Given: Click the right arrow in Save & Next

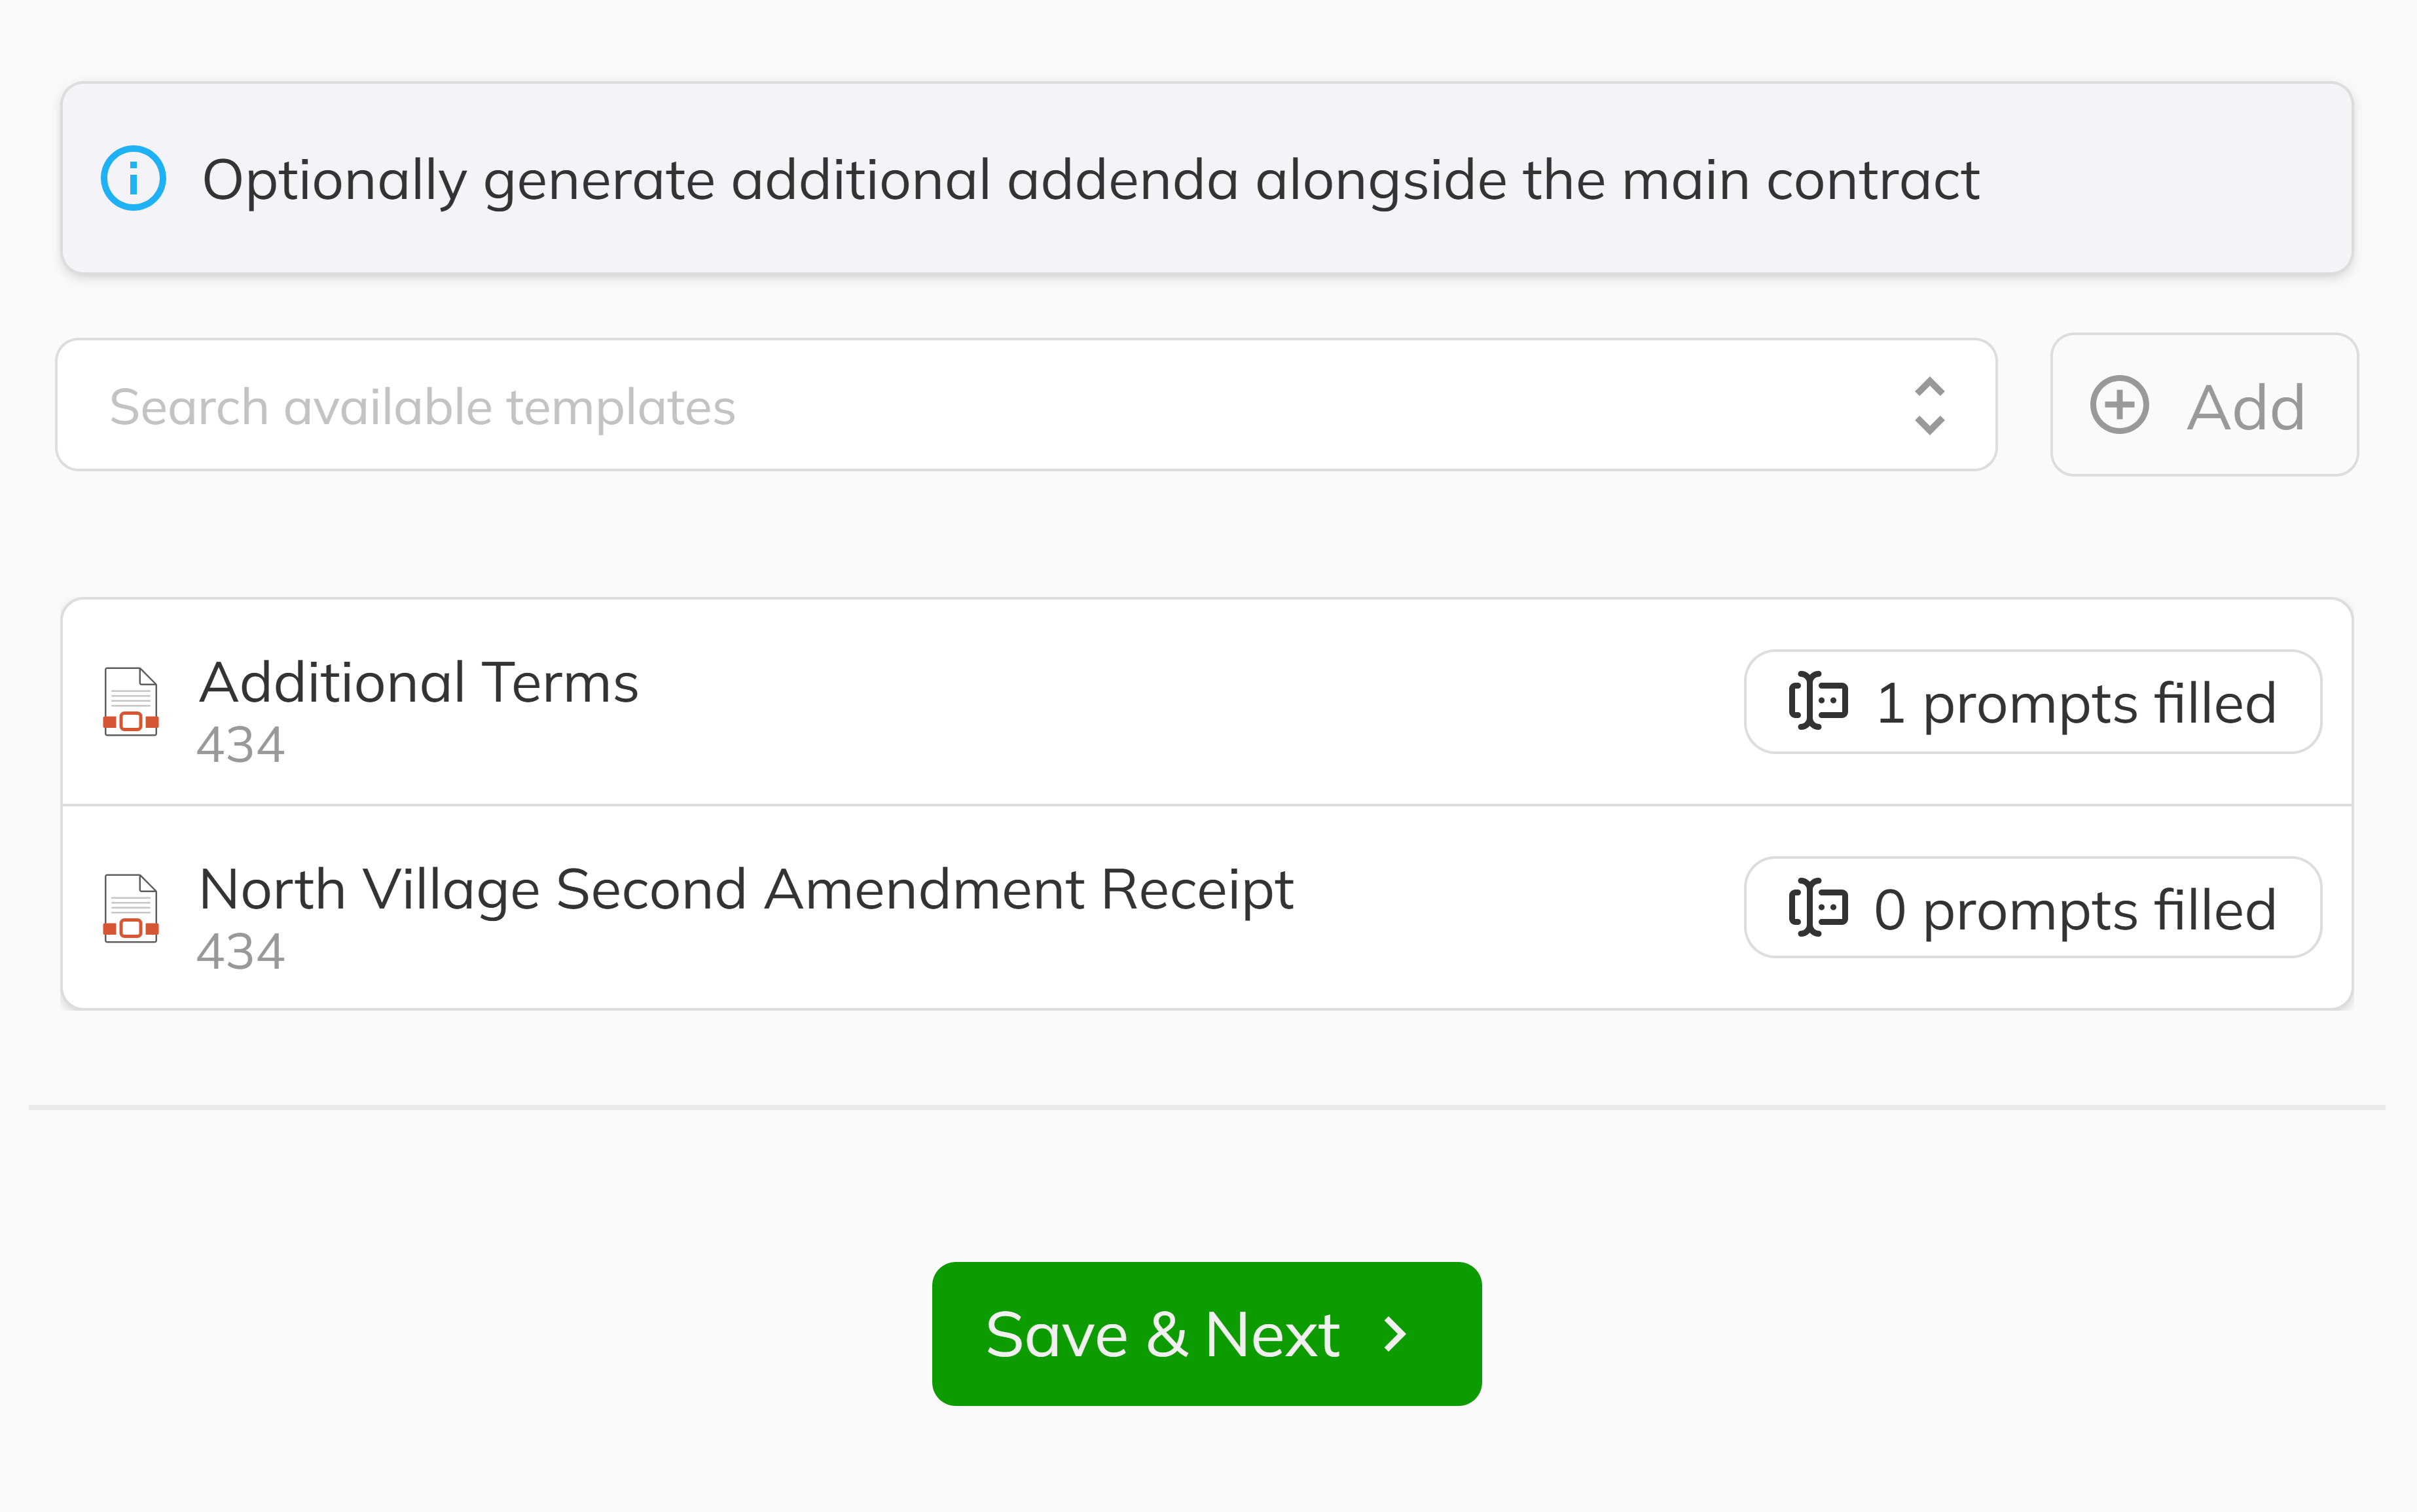Looking at the screenshot, I should click(1396, 1333).
